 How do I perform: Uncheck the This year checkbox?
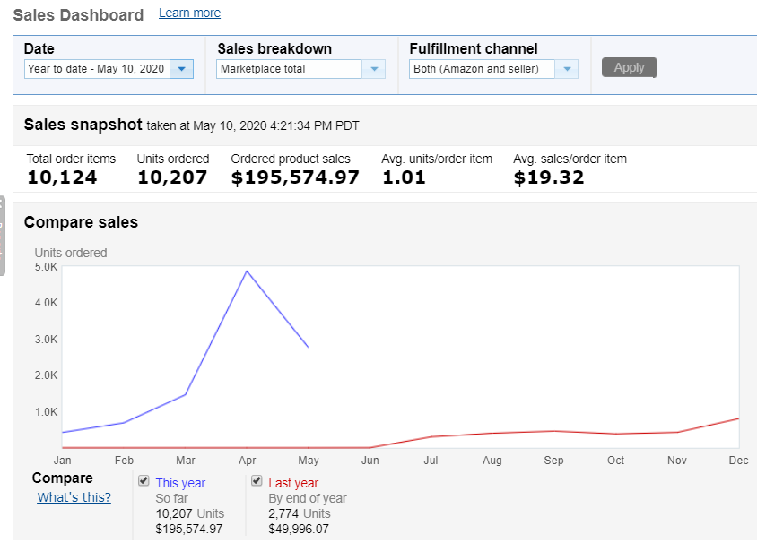(x=144, y=481)
